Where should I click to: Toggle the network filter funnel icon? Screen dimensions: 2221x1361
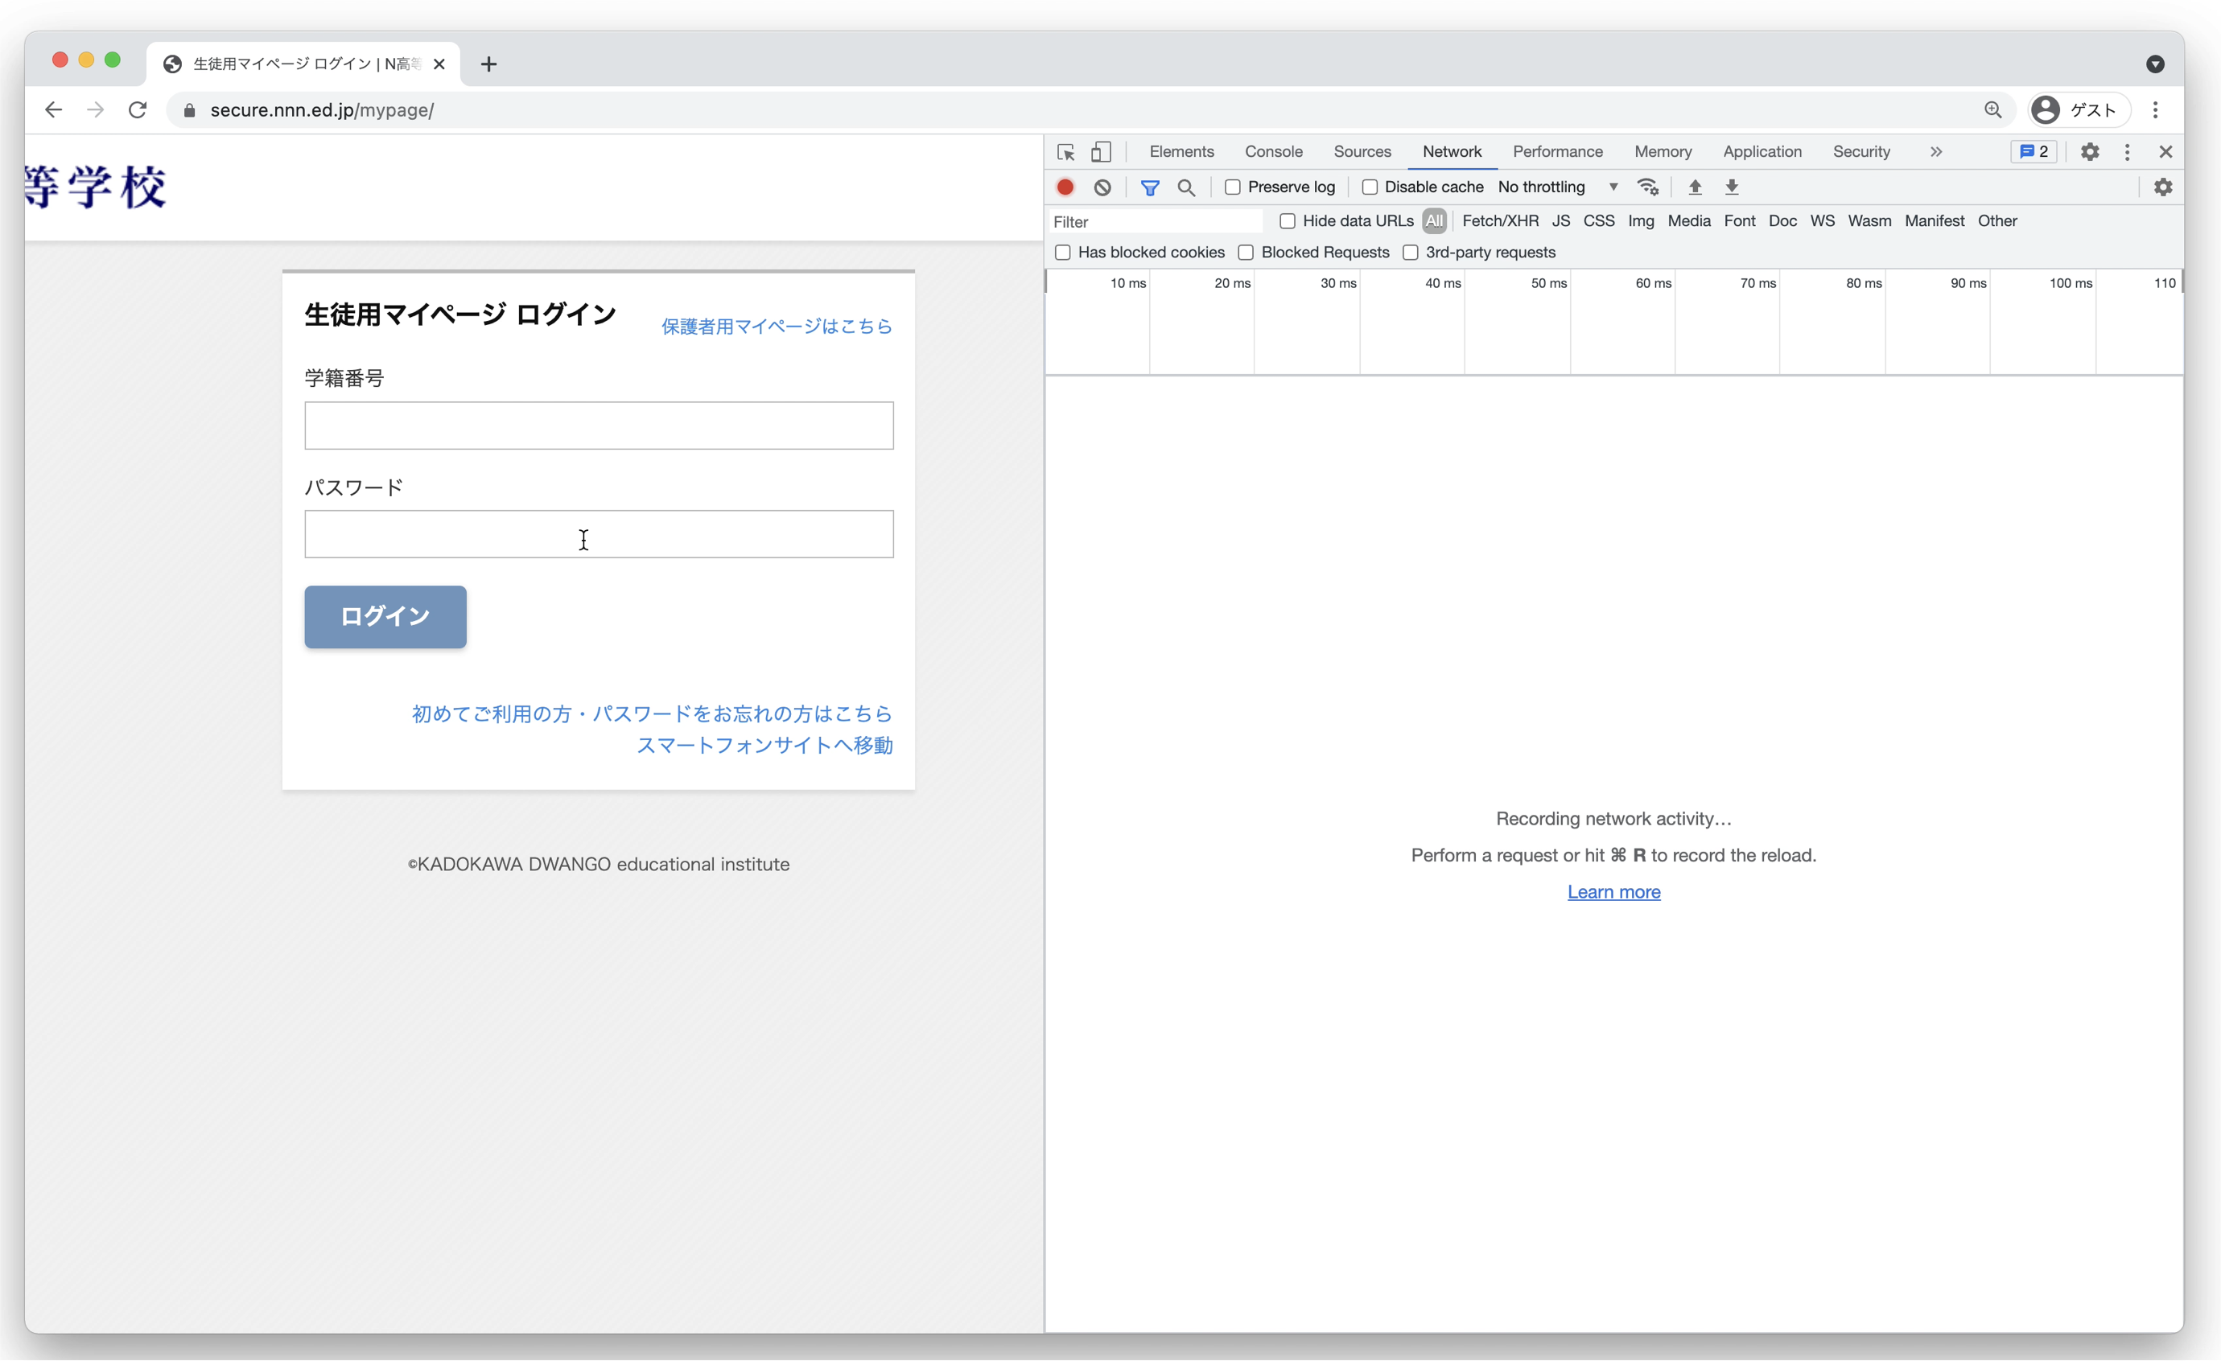[x=1149, y=187]
